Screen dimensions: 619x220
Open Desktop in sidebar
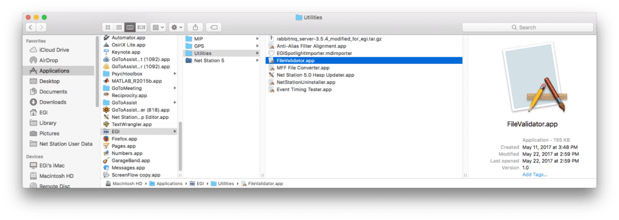pos(59,81)
